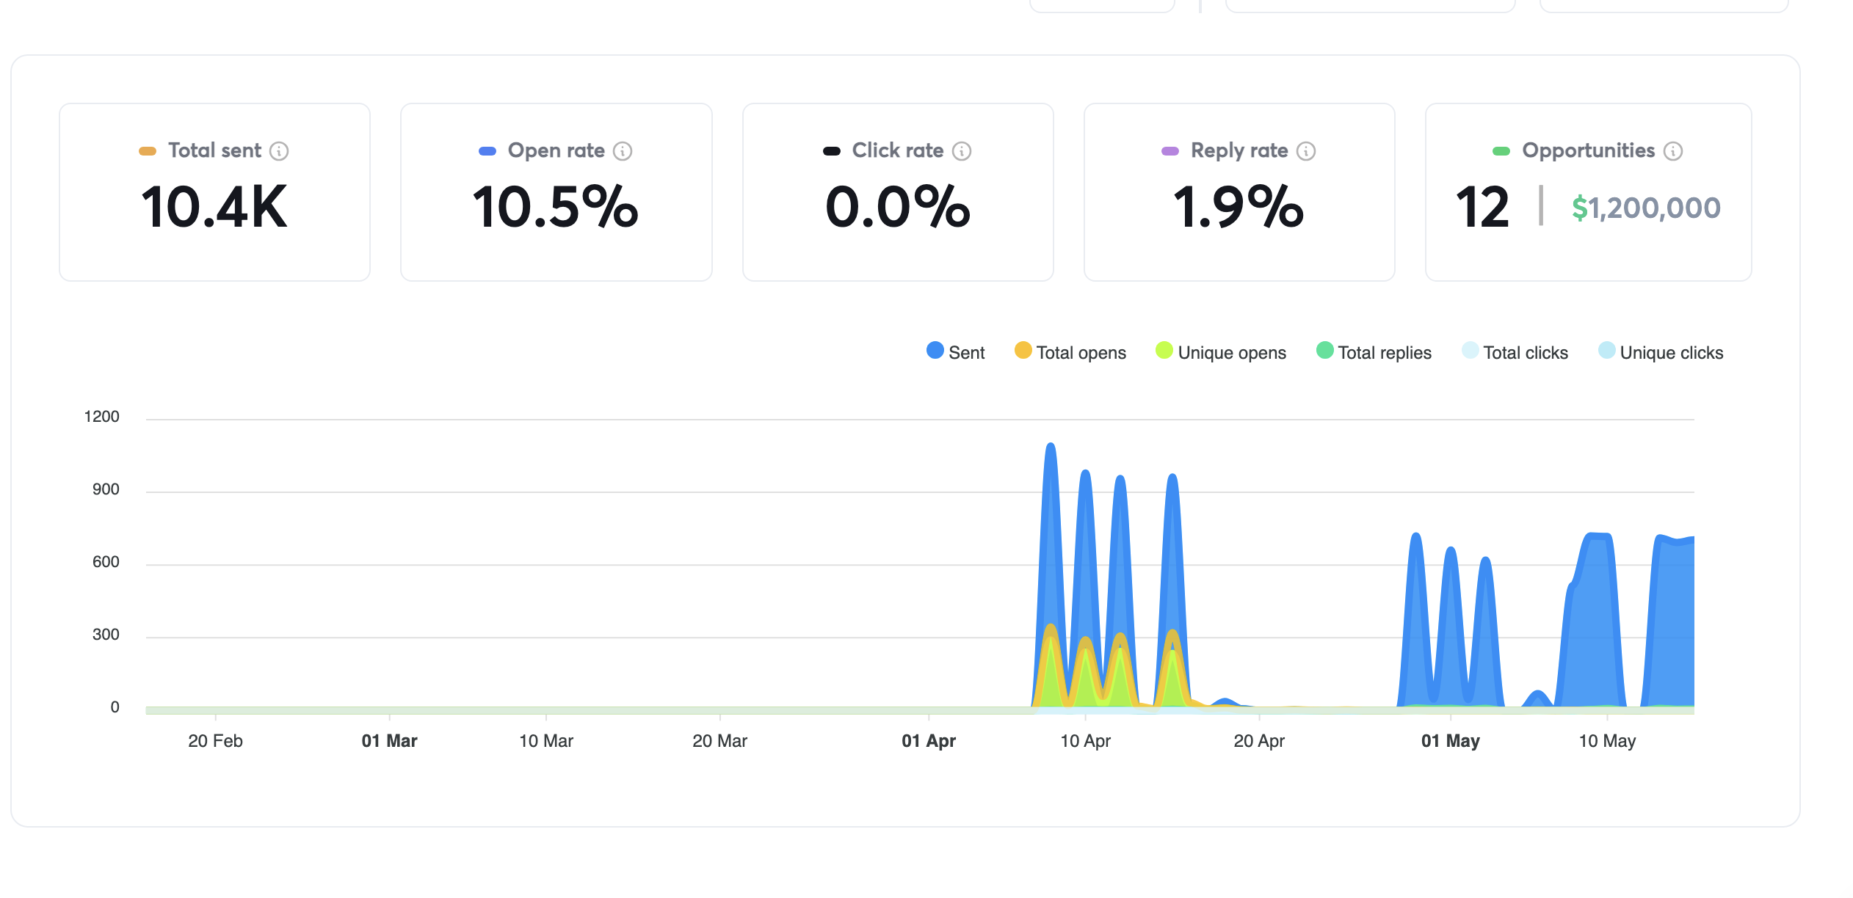Toggle Total clicks series in legend

[1515, 352]
